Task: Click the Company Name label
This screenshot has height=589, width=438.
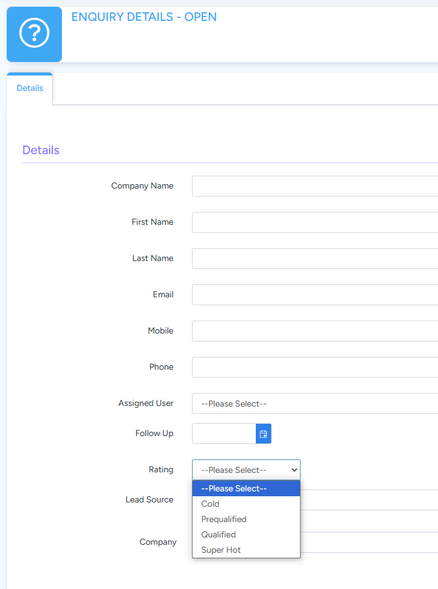Action: click(x=142, y=186)
